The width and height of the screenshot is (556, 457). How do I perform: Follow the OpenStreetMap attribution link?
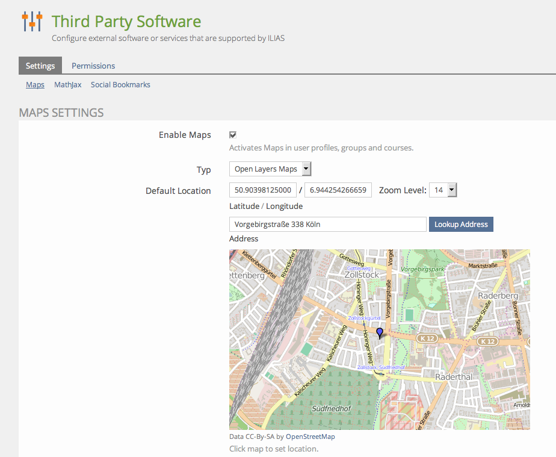click(x=310, y=437)
